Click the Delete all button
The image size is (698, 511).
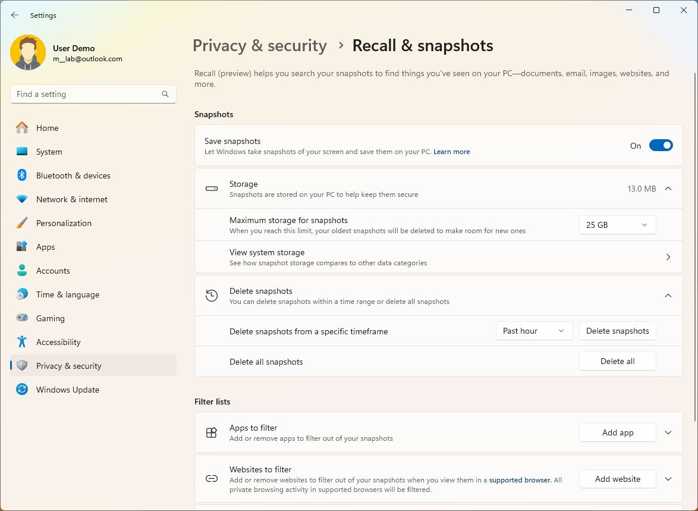(617, 361)
